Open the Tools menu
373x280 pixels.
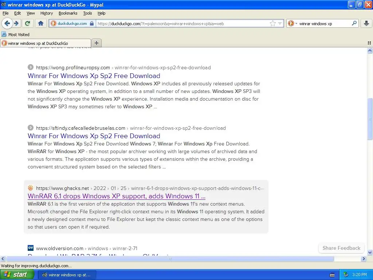tap(87, 13)
